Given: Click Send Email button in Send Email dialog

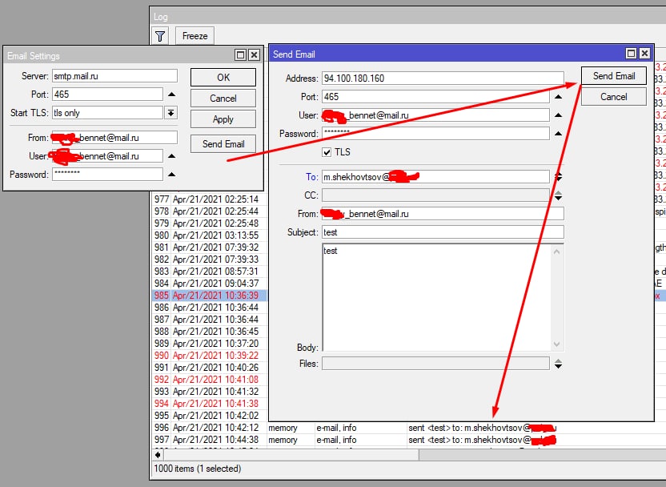Looking at the screenshot, I should click(614, 76).
